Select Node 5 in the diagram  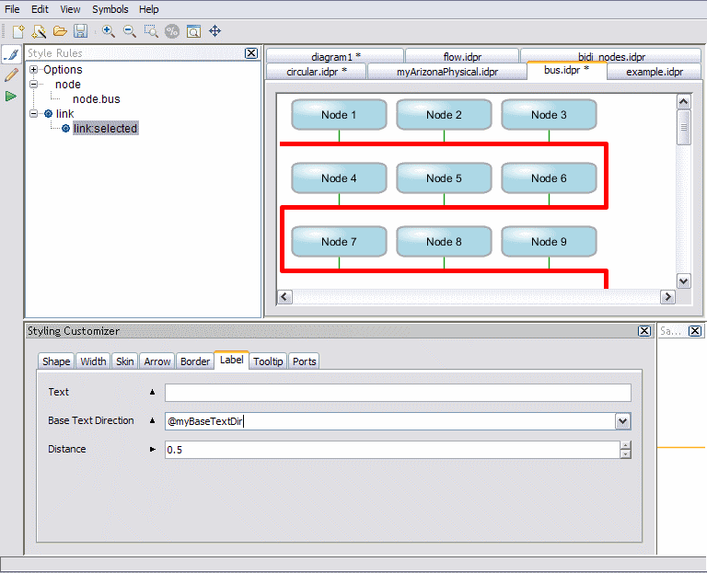click(x=444, y=178)
